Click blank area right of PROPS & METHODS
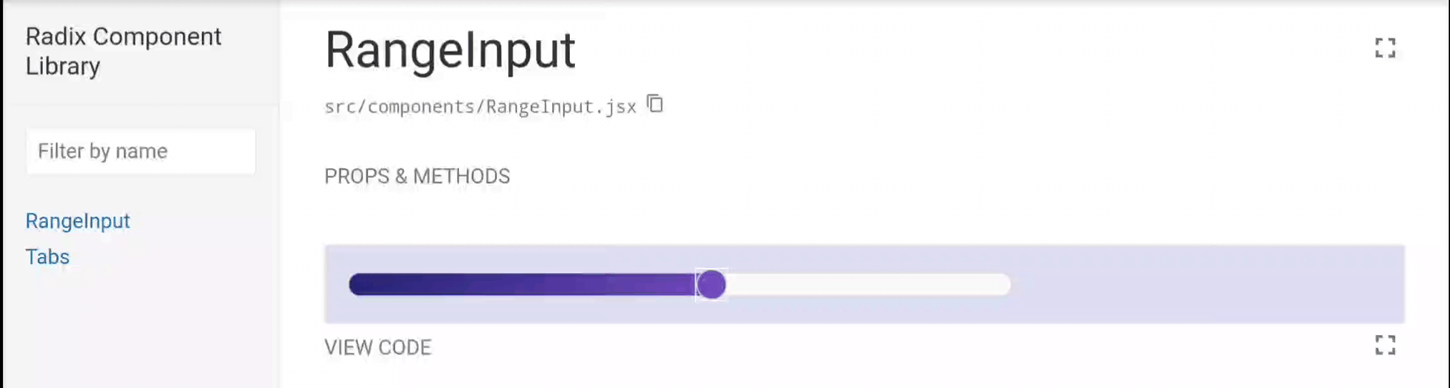This screenshot has width=1450, height=388. [946, 176]
